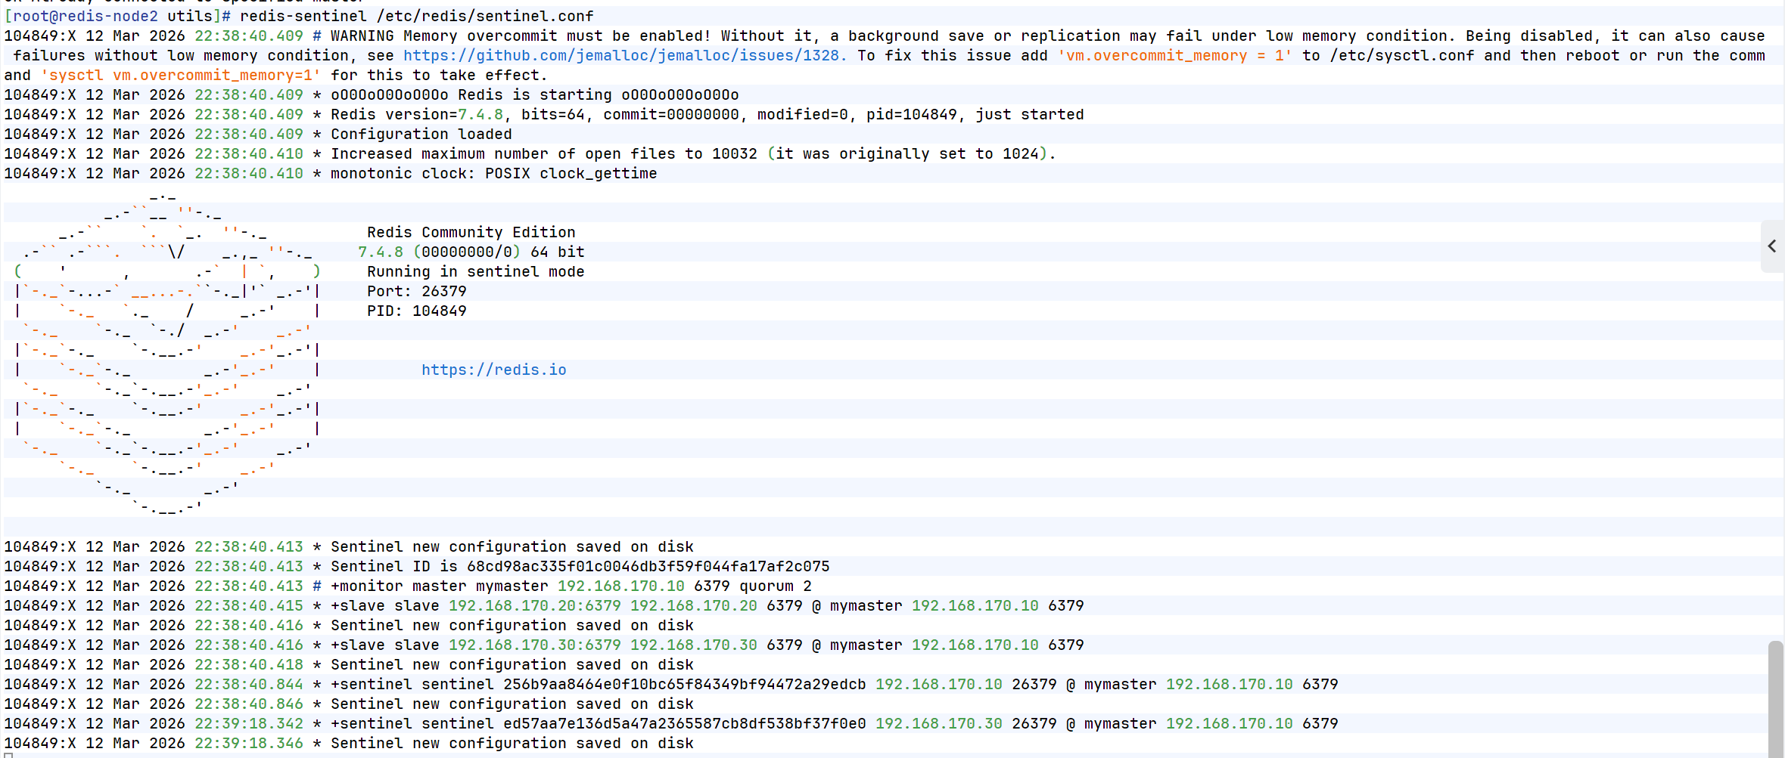
Task: Click the redis-sentinel /etc/redis/sentinel.conf command
Action: [417, 16]
